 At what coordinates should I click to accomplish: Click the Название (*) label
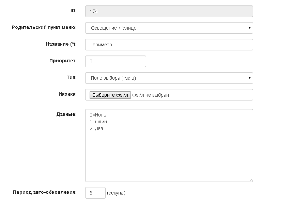pyautogui.click(x=61, y=44)
